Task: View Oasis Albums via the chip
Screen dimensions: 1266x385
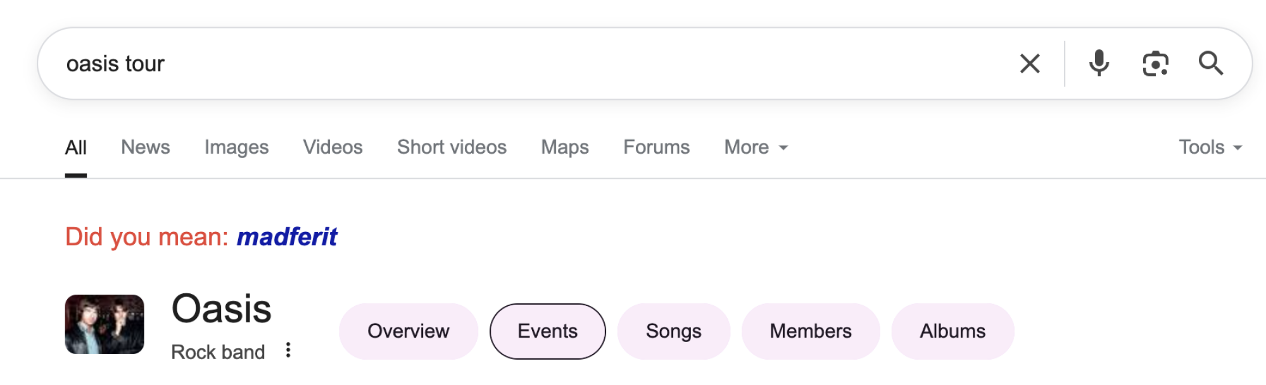Action: [x=953, y=331]
